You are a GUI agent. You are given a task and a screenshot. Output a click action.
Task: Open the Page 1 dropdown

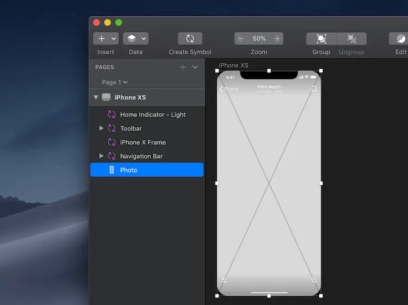click(115, 82)
